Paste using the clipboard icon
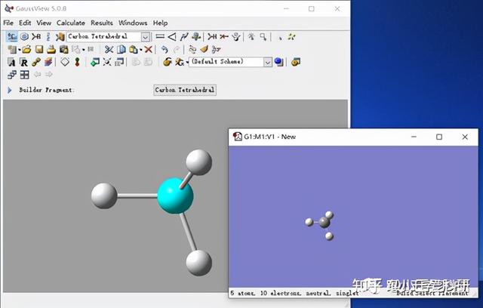This screenshot has height=308, width=483. point(134,49)
